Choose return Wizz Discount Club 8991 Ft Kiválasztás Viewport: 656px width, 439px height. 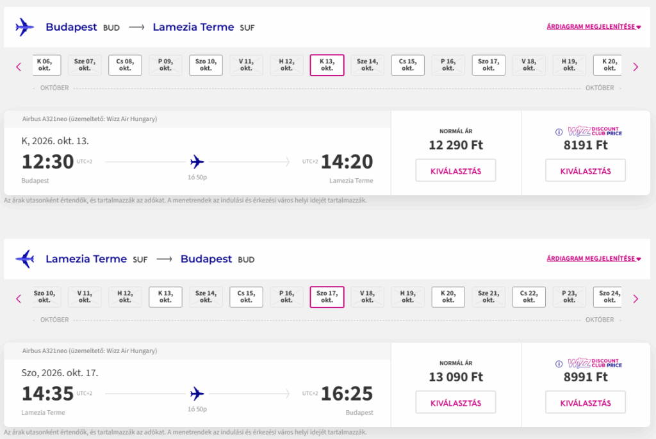(585, 402)
